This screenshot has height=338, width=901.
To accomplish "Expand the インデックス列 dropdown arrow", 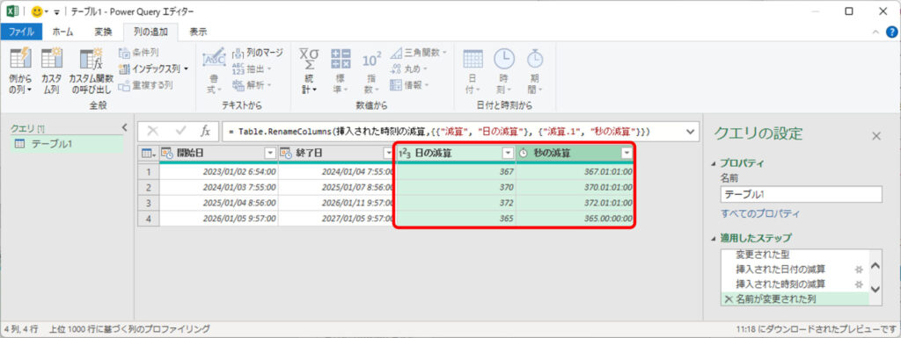I will click(x=187, y=69).
